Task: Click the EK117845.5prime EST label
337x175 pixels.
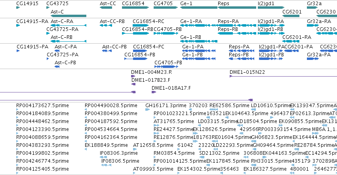Action: [x=228, y=161]
